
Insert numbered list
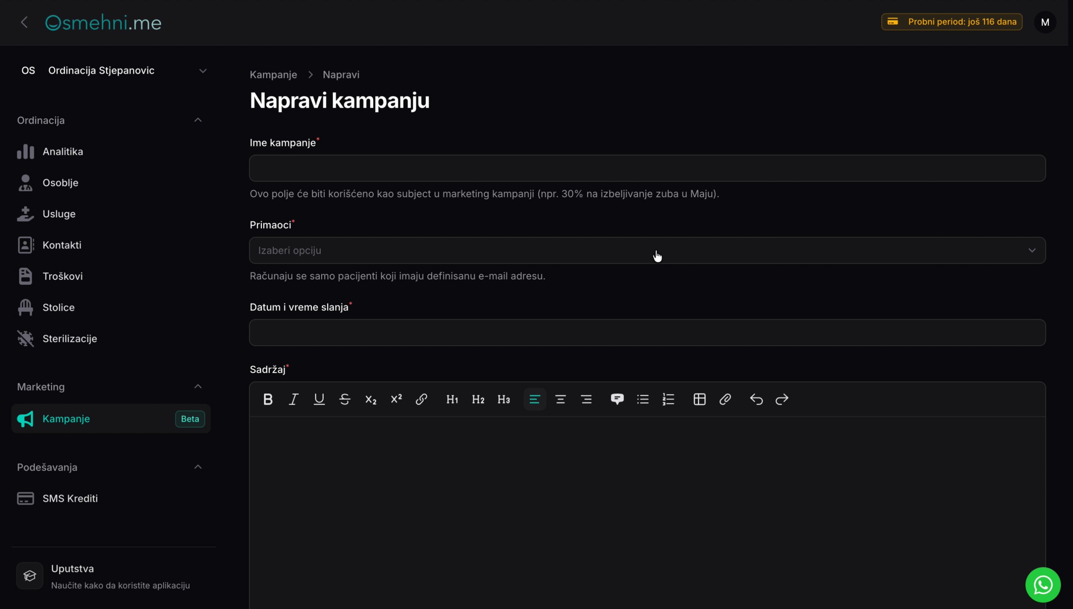[x=668, y=400]
